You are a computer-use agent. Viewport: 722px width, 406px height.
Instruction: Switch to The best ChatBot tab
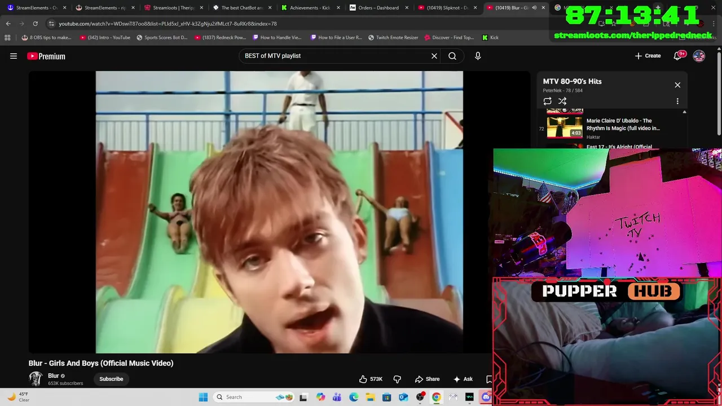[241, 8]
